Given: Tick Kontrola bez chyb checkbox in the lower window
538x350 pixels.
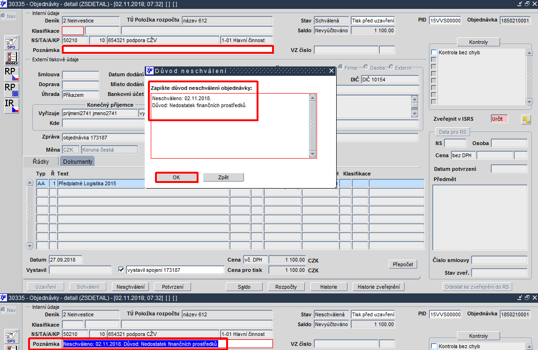Looking at the screenshot, I should 434,346.
